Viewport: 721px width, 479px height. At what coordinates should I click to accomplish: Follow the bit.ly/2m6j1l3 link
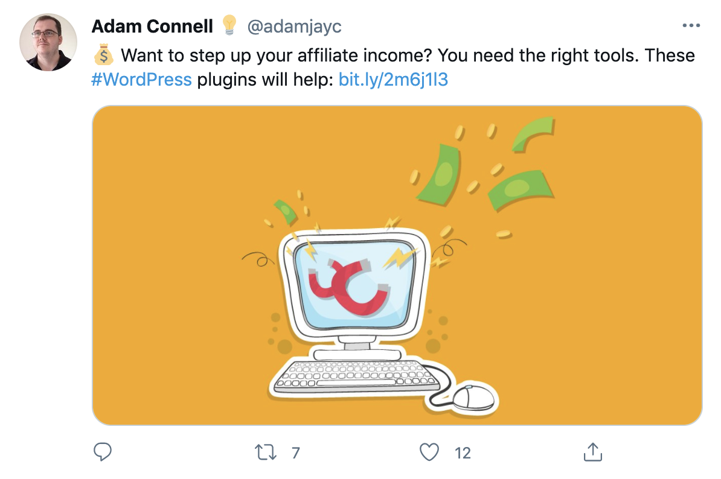click(x=393, y=80)
